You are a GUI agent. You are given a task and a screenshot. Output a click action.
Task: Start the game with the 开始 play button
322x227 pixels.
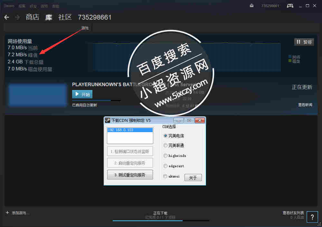click(x=82, y=94)
